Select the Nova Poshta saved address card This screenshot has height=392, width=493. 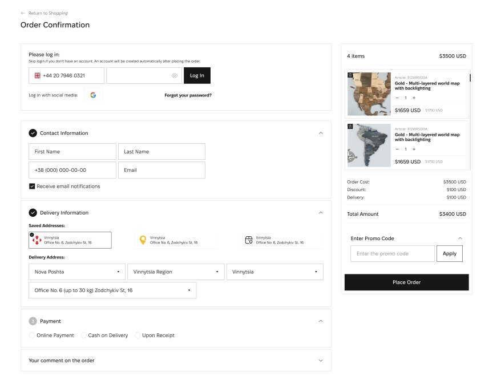point(70,240)
